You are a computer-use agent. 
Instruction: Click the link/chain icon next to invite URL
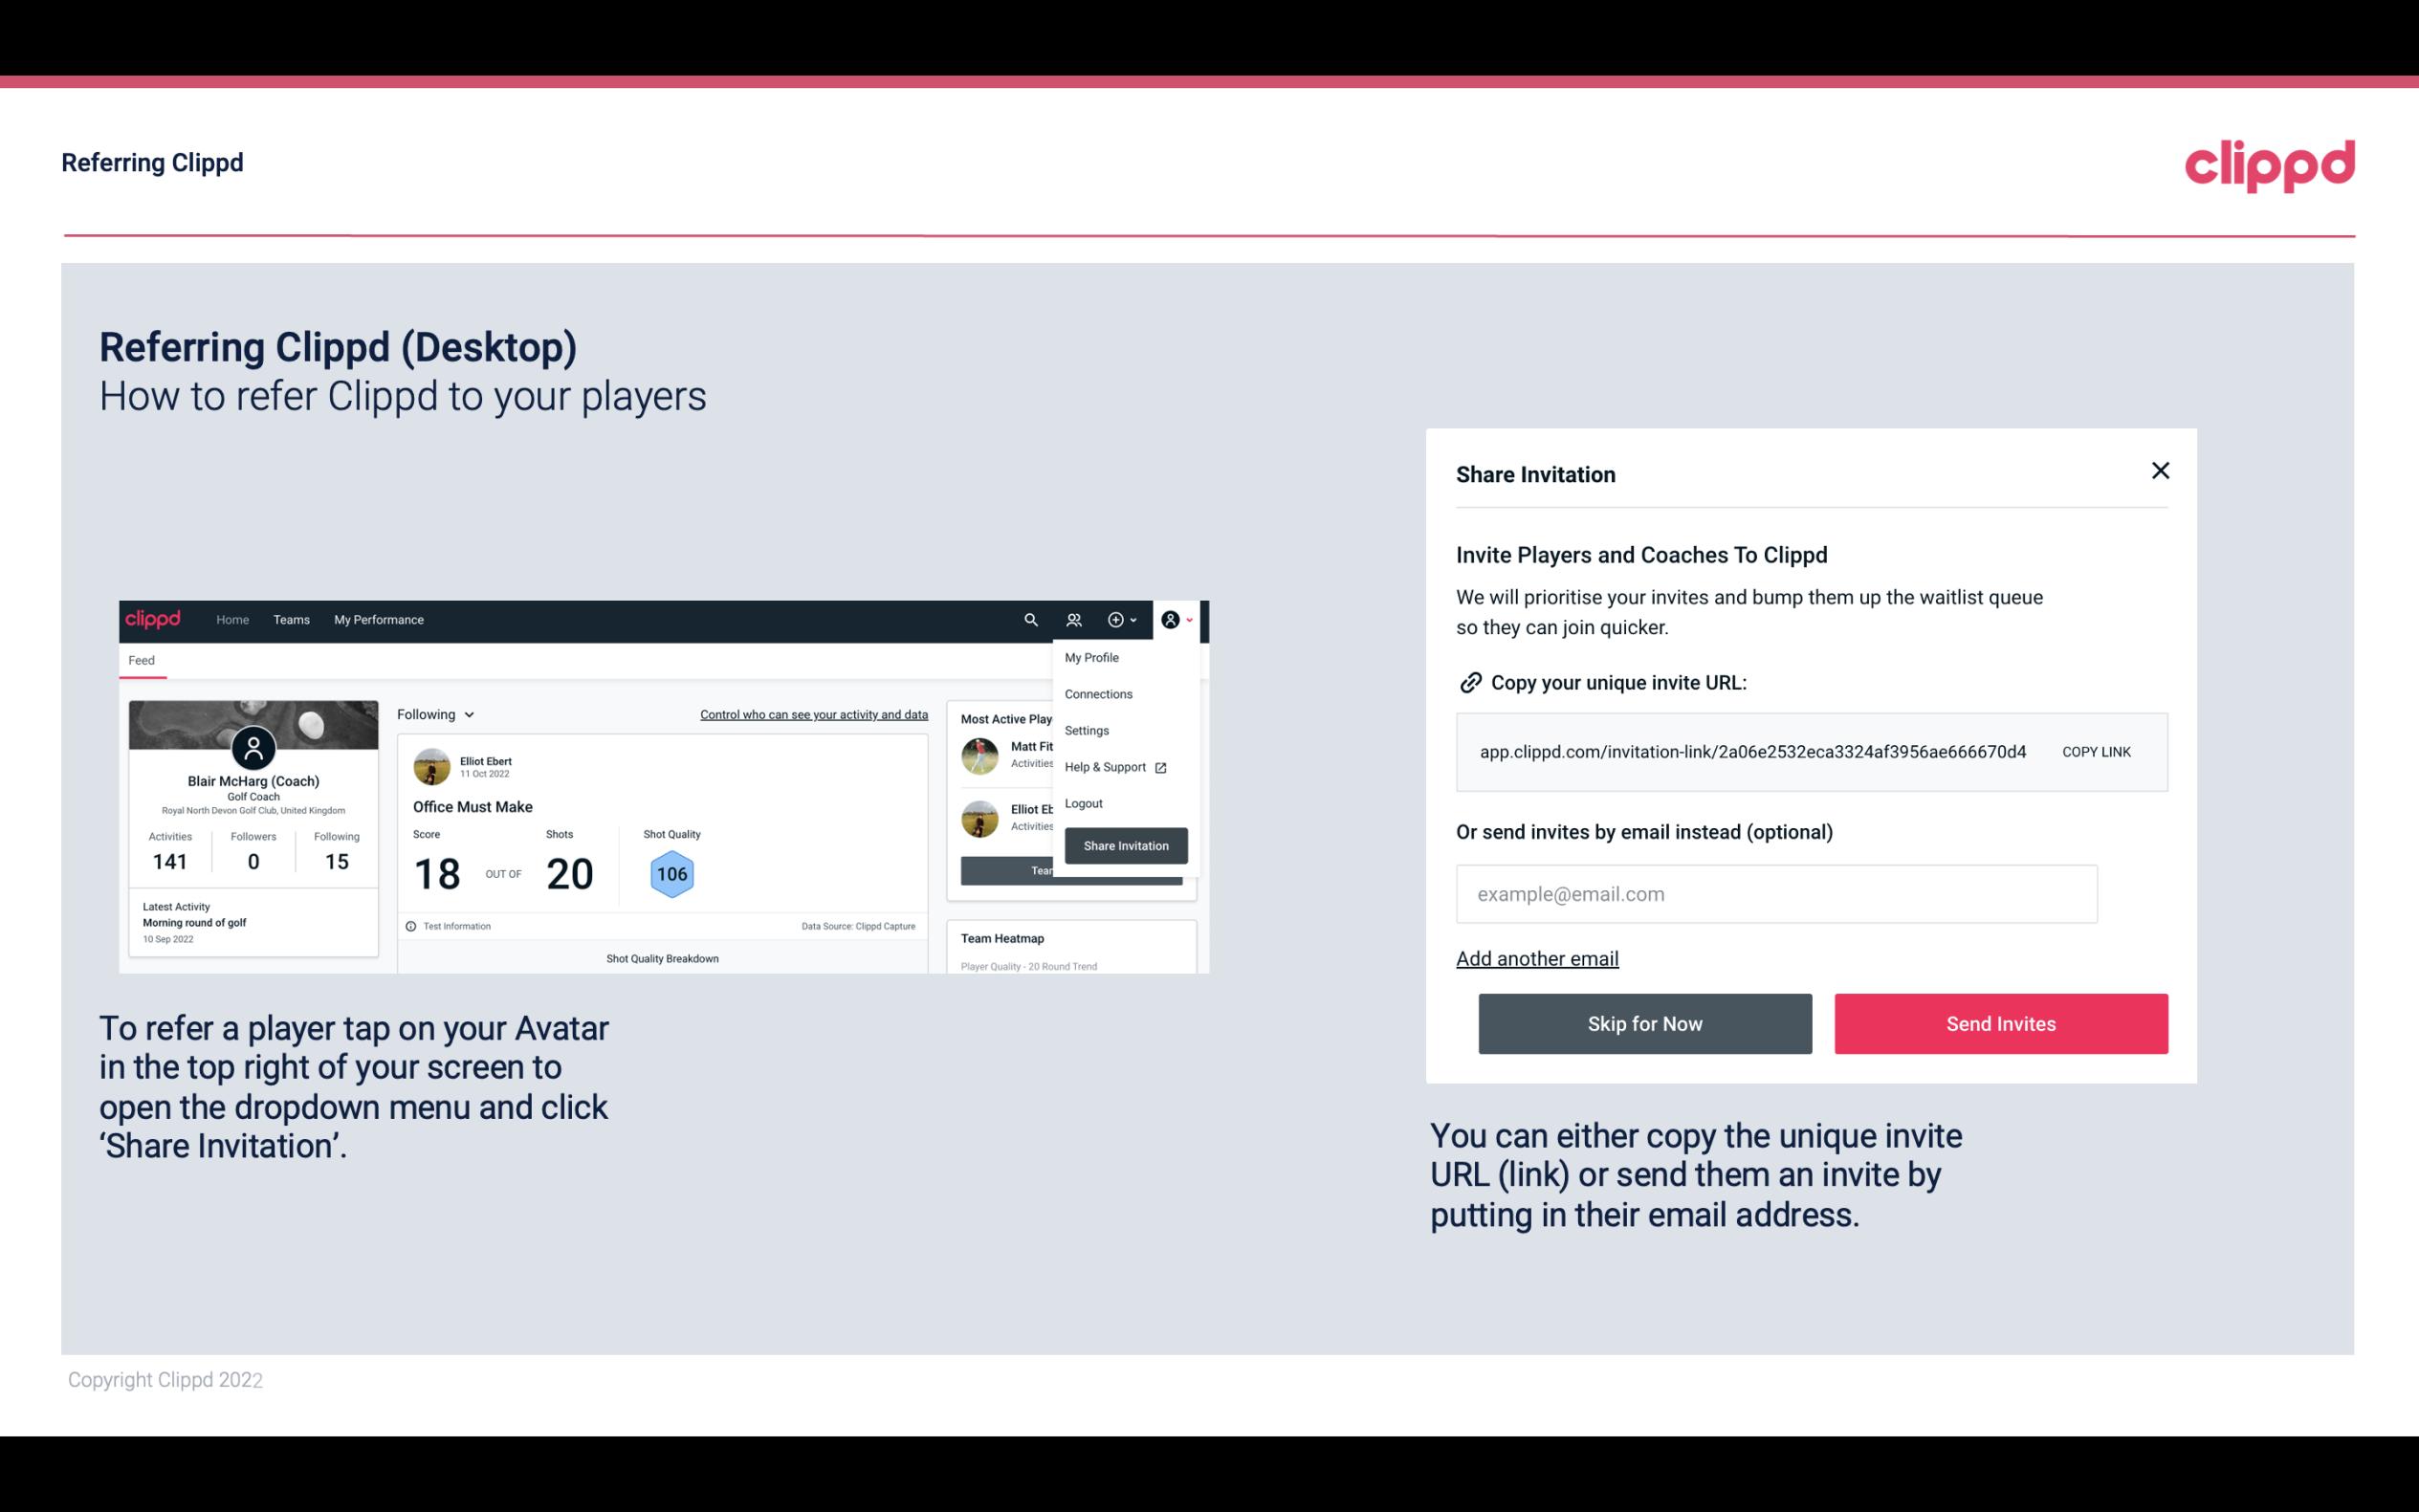(1468, 681)
